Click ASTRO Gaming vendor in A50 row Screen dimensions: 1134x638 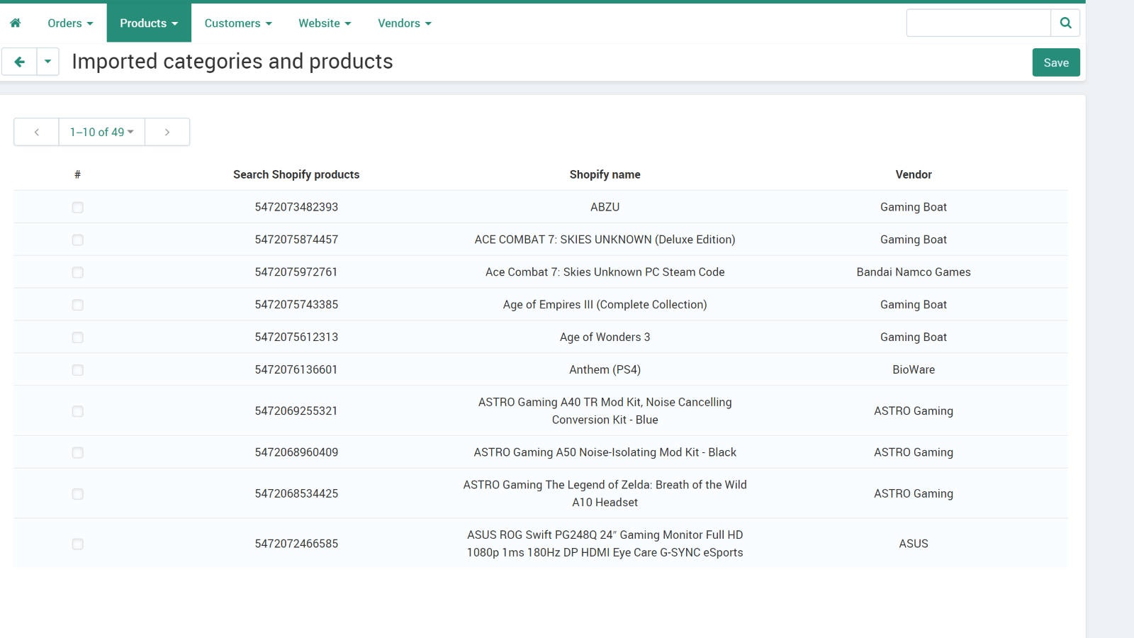[x=914, y=452]
